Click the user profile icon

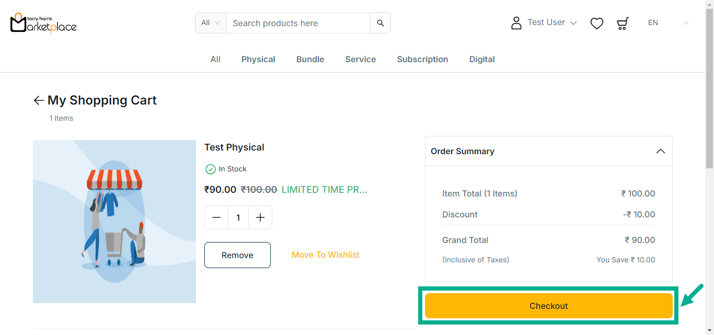(516, 23)
